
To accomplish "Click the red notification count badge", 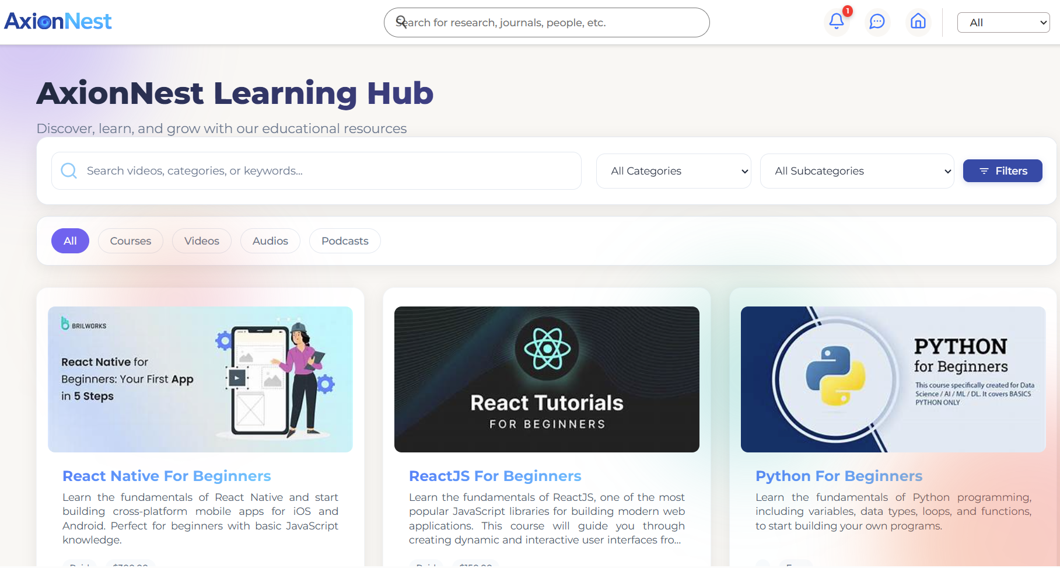I will [848, 11].
